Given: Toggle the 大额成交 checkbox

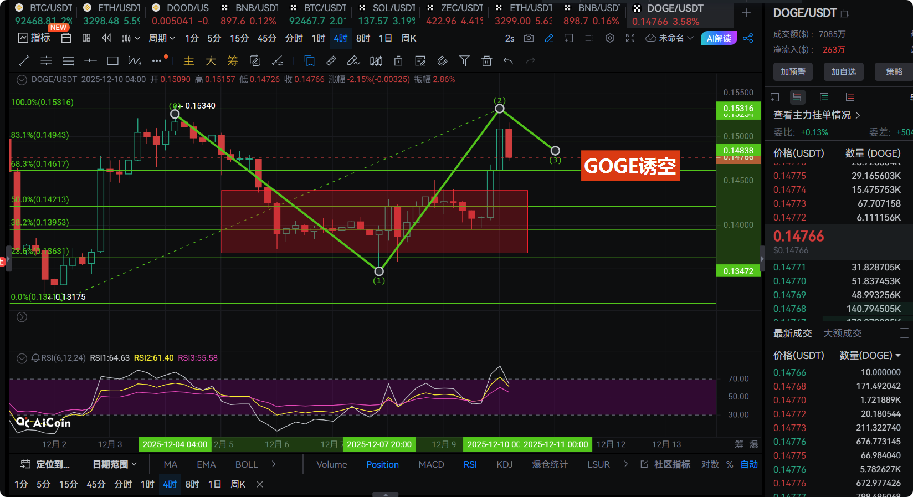Looking at the screenshot, I should (x=904, y=333).
